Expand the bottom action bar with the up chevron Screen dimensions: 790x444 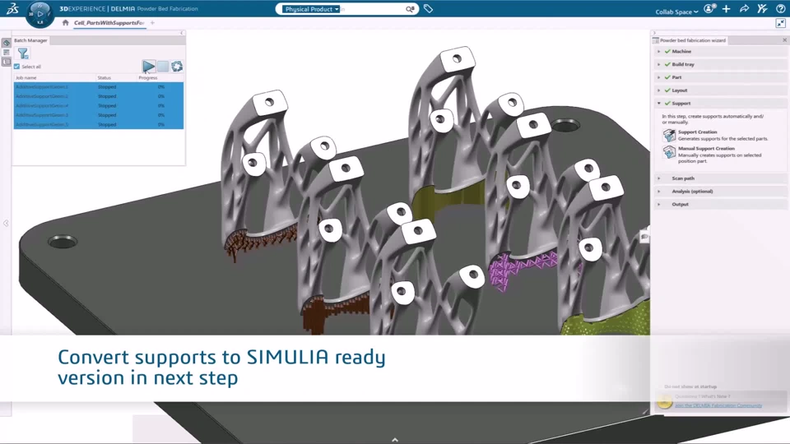click(395, 439)
